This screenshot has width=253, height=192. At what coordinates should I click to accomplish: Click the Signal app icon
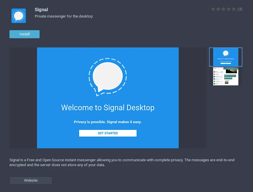pos(19,16)
